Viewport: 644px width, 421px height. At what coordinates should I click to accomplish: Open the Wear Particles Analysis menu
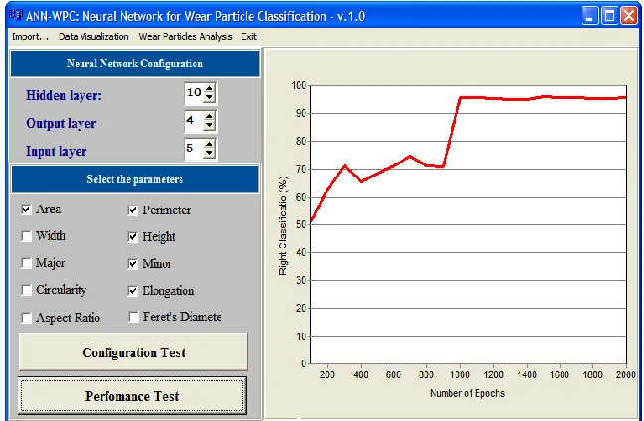185,37
